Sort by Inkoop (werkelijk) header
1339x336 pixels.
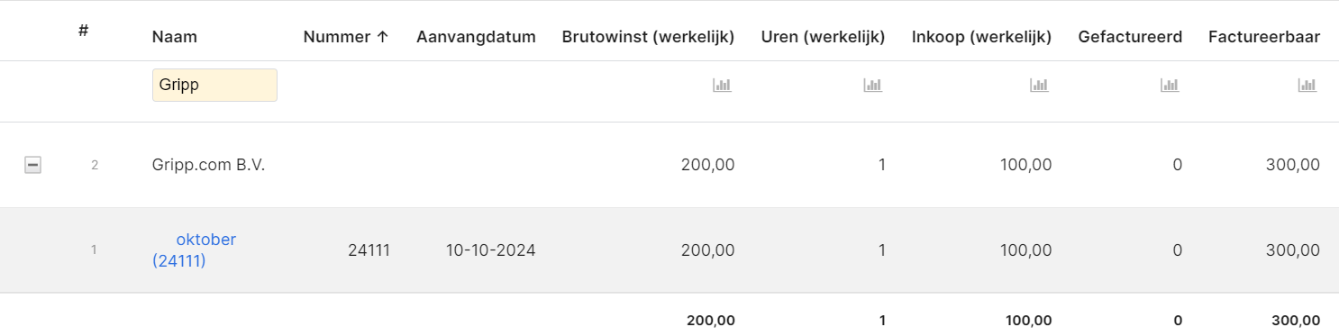coord(981,37)
